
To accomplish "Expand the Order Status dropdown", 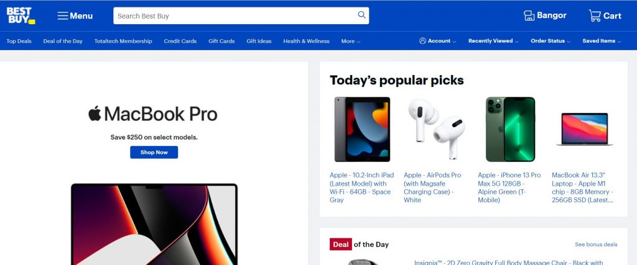I will pos(551,41).
